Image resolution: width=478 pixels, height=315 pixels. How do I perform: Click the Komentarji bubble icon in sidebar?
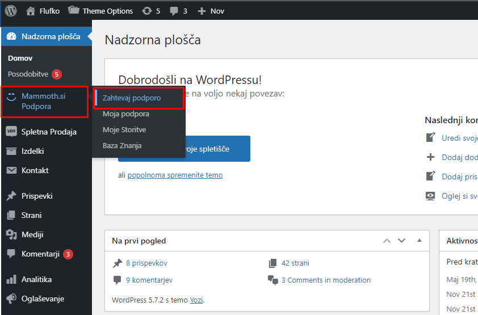tap(11, 254)
